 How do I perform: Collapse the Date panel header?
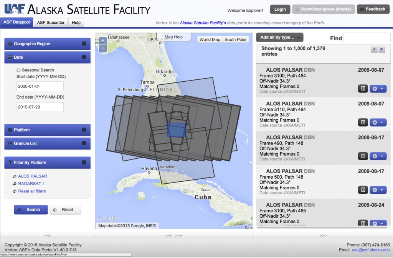[47, 57]
